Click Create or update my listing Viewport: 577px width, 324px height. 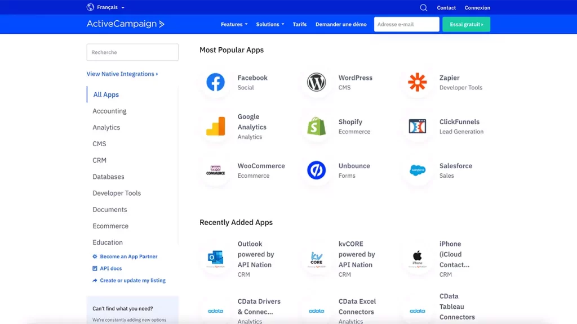coord(133,280)
